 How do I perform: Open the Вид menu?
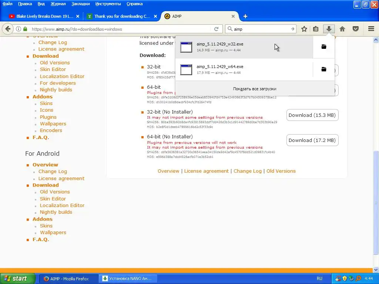[41, 4]
